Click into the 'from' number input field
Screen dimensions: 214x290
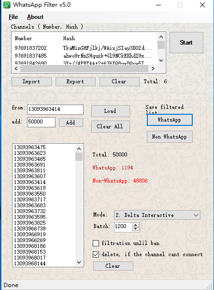click(x=55, y=109)
